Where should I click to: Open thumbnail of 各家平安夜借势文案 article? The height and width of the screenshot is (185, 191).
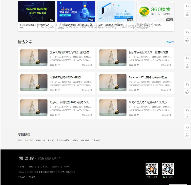coord(113,58)
